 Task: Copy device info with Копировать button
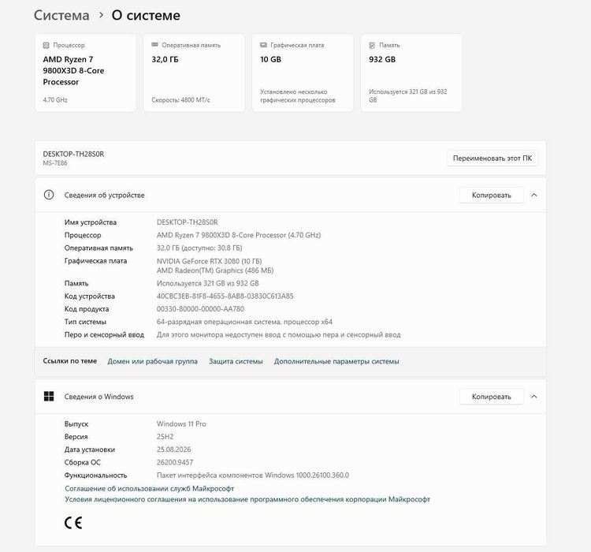492,195
